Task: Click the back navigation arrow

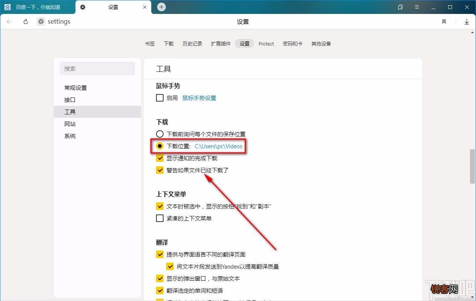Action: (9, 21)
